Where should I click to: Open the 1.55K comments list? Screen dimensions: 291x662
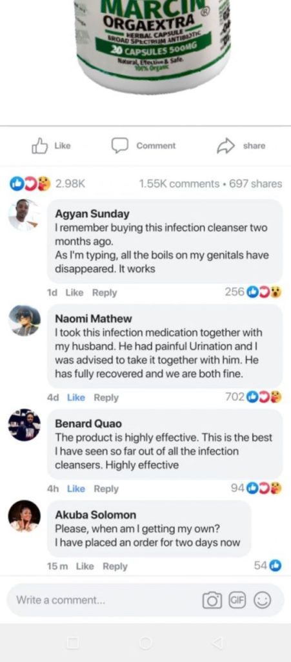tap(179, 184)
